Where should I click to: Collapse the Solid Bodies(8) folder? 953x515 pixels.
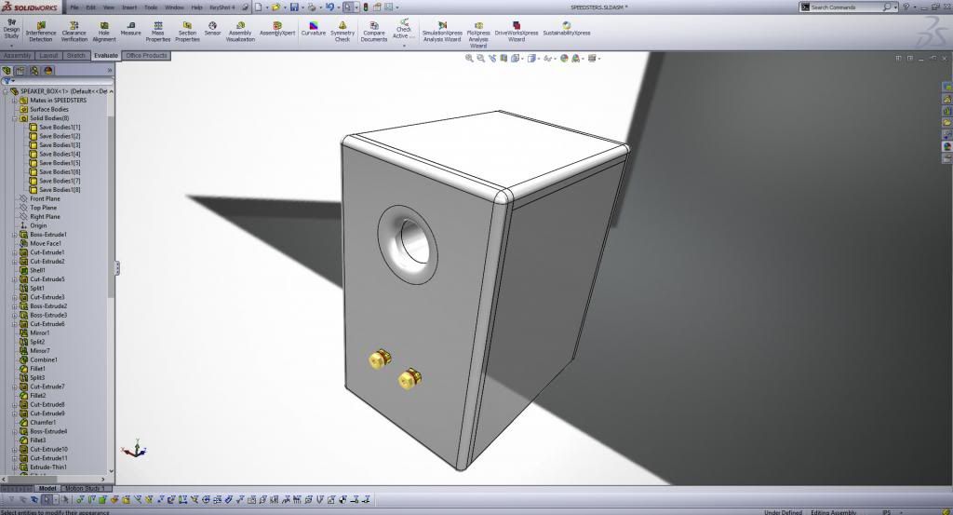click(x=15, y=118)
